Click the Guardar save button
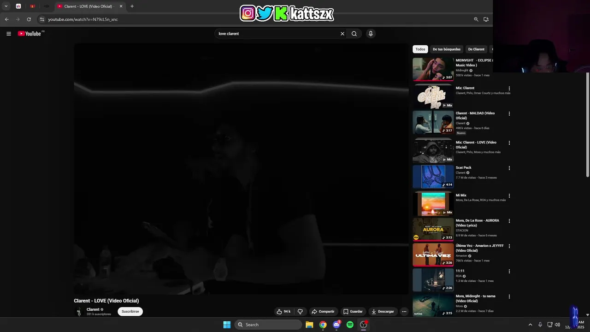 [x=353, y=312]
